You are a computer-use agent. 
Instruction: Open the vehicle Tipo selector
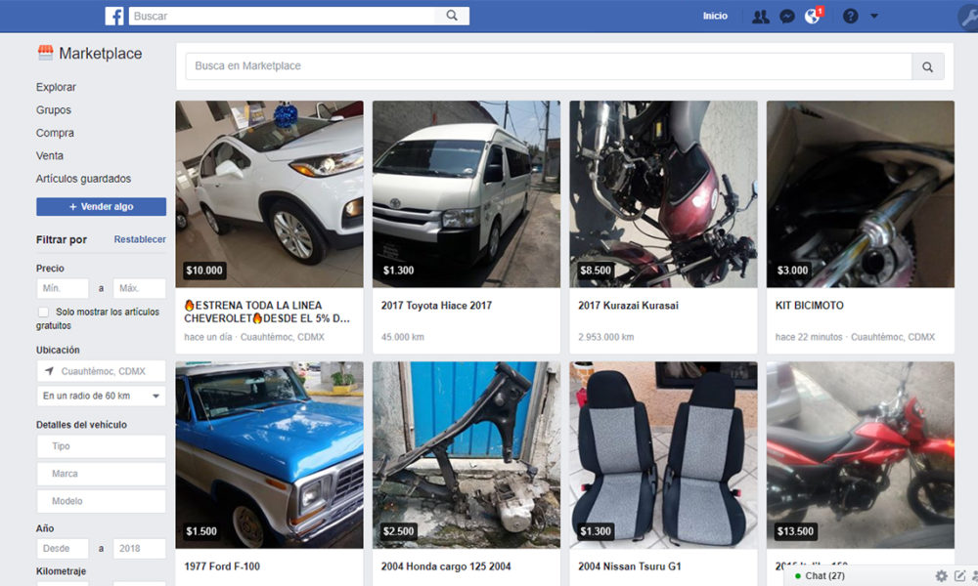click(x=101, y=446)
